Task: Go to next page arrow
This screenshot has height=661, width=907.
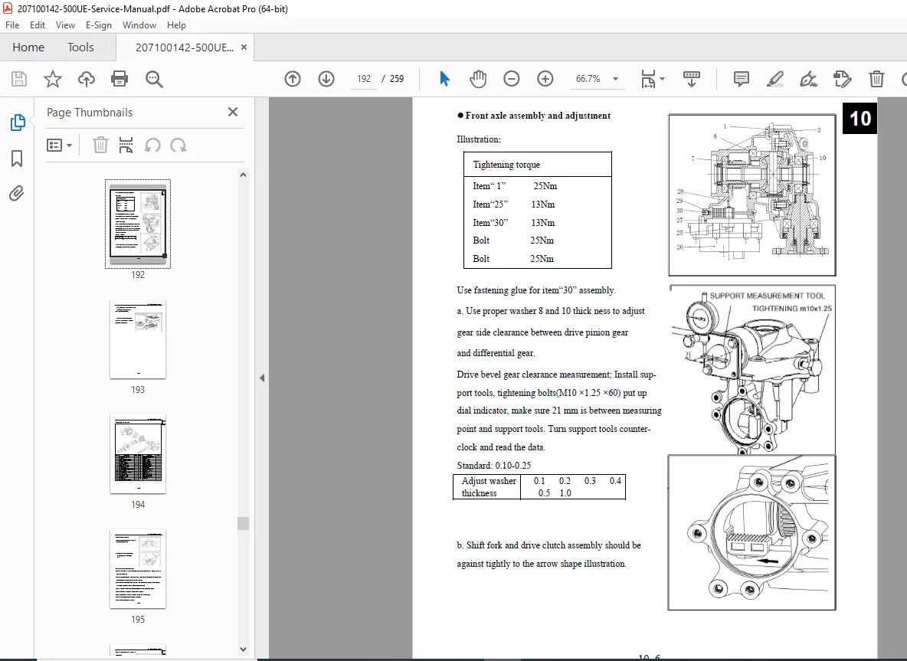Action: pyautogui.click(x=326, y=79)
